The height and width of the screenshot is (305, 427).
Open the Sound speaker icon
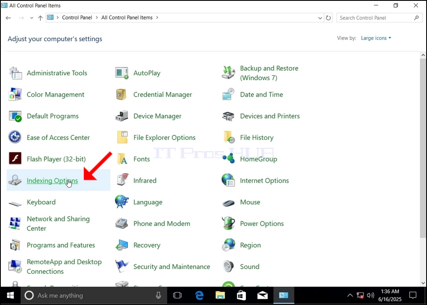click(228, 267)
